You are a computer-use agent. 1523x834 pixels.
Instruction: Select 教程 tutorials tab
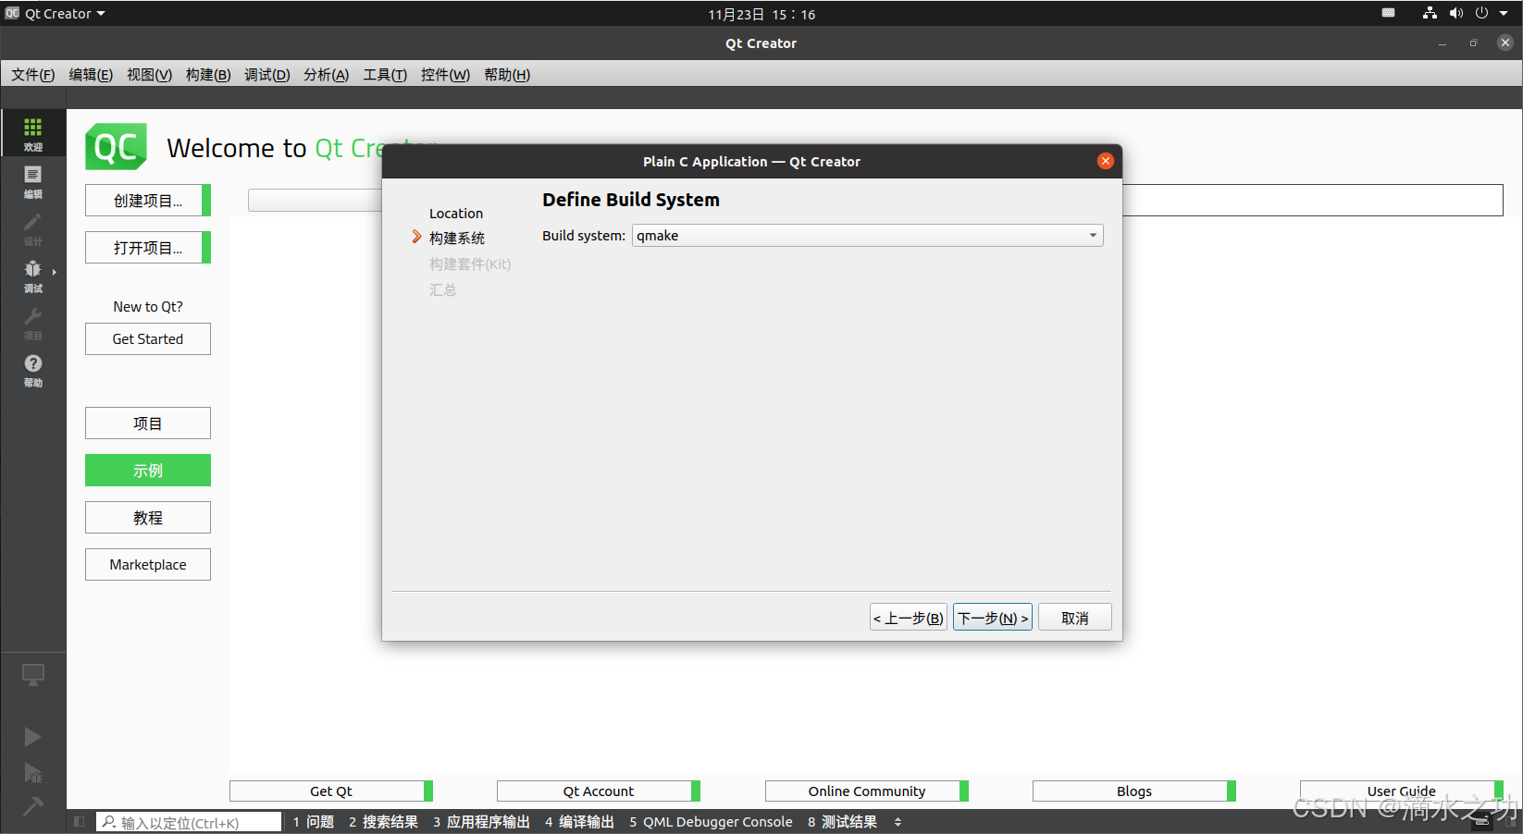point(148,518)
